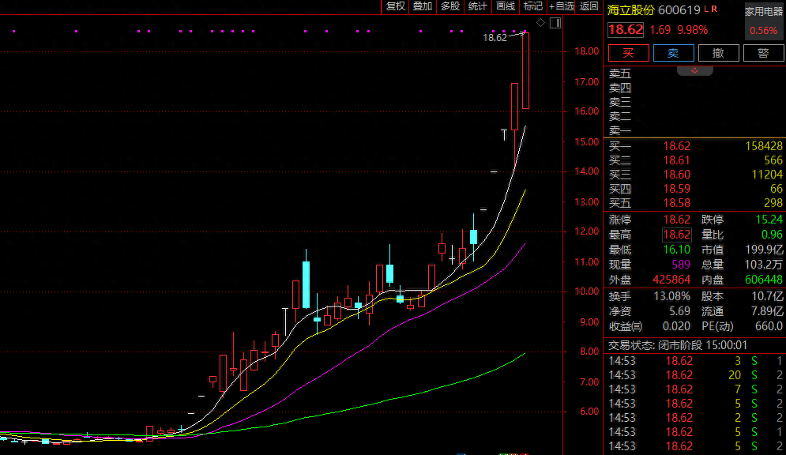This screenshot has height=455, width=786.
Task: Click the 换手 turnover rate 13.08%
Action: coord(671,297)
